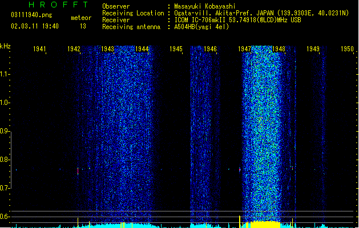Click the Receiving antenna label
Screen dimensions: 359x228
pos(131,27)
